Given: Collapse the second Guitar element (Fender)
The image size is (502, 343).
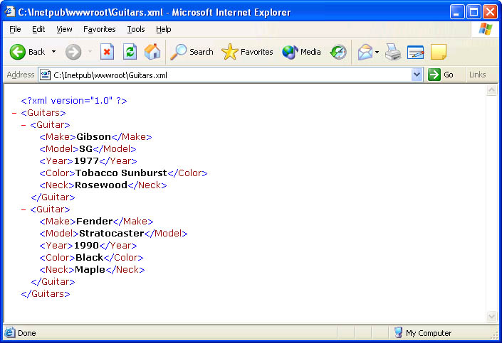Looking at the screenshot, I should click(23, 209).
